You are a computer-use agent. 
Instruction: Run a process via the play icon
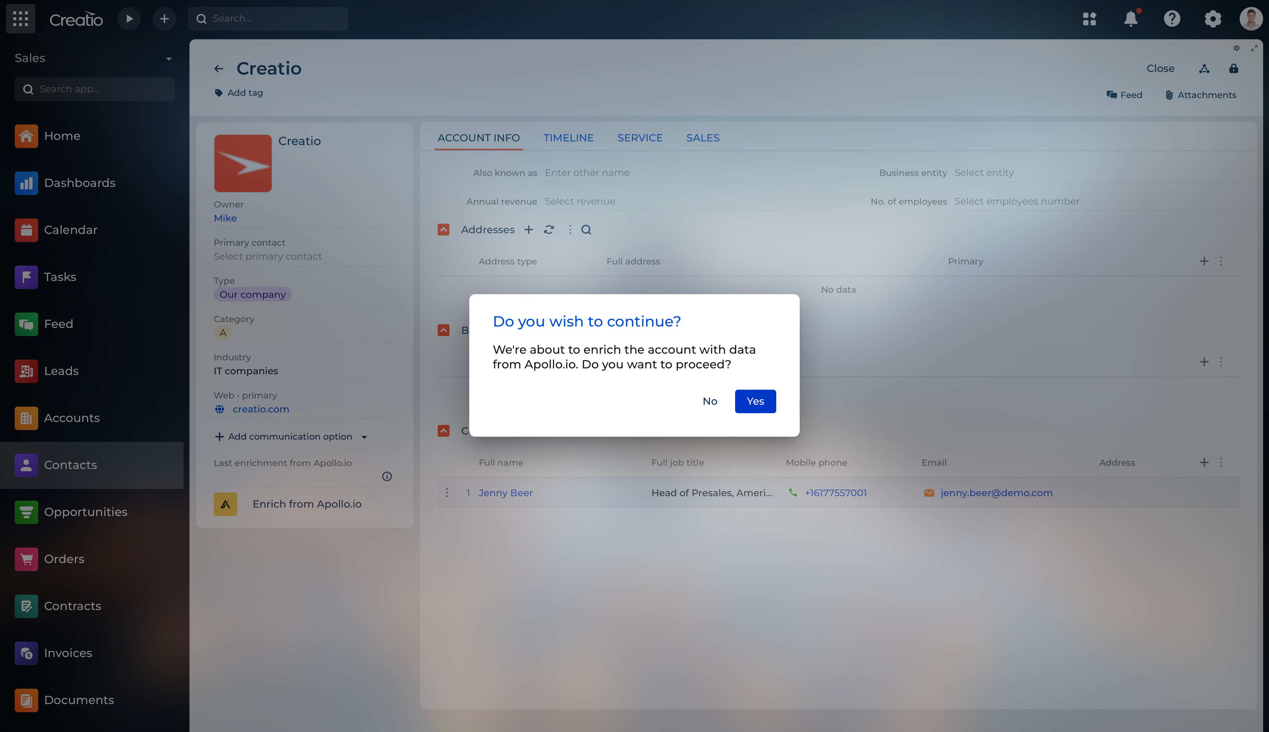coord(129,19)
